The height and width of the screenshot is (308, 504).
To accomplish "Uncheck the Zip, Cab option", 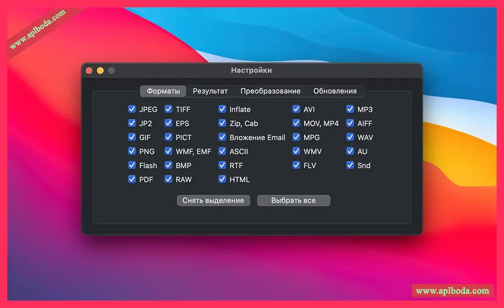I will tap(222, 123).
